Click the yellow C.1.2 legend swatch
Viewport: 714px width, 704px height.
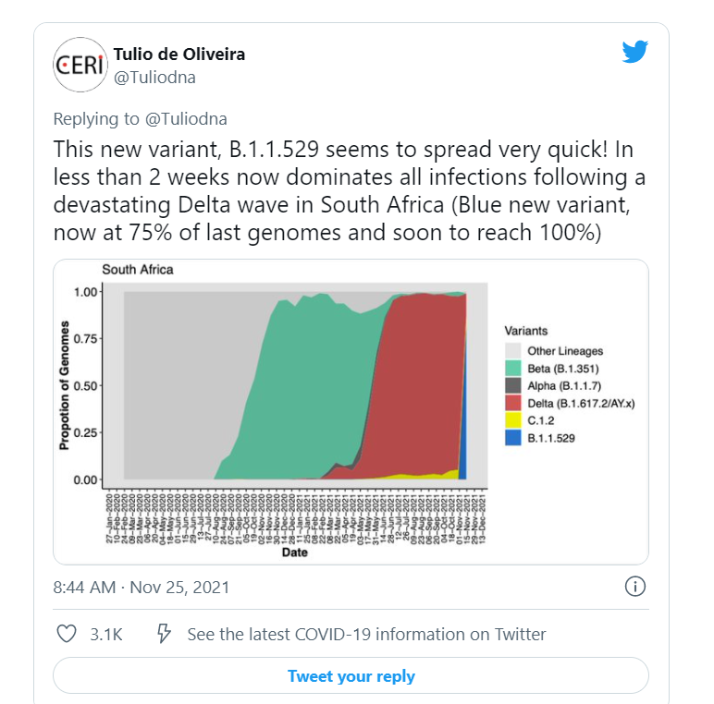(512, 420)
